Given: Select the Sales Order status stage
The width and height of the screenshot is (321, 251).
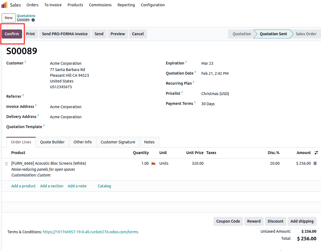Looking at the screenshot, I should [x=306, y=34].
